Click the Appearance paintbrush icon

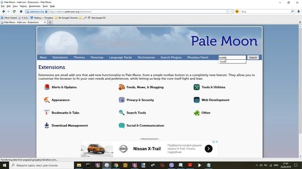(47, 100)
